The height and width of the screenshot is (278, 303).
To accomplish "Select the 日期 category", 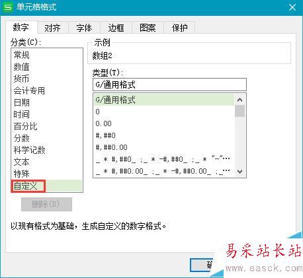I will [x=47, y=102].
